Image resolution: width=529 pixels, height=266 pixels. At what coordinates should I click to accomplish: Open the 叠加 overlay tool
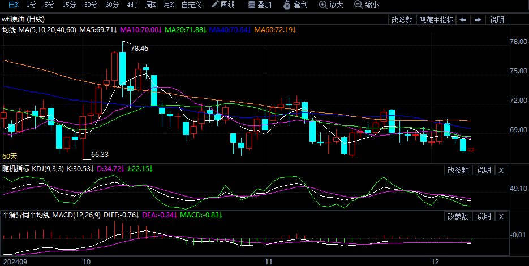(x=260, y=5)
